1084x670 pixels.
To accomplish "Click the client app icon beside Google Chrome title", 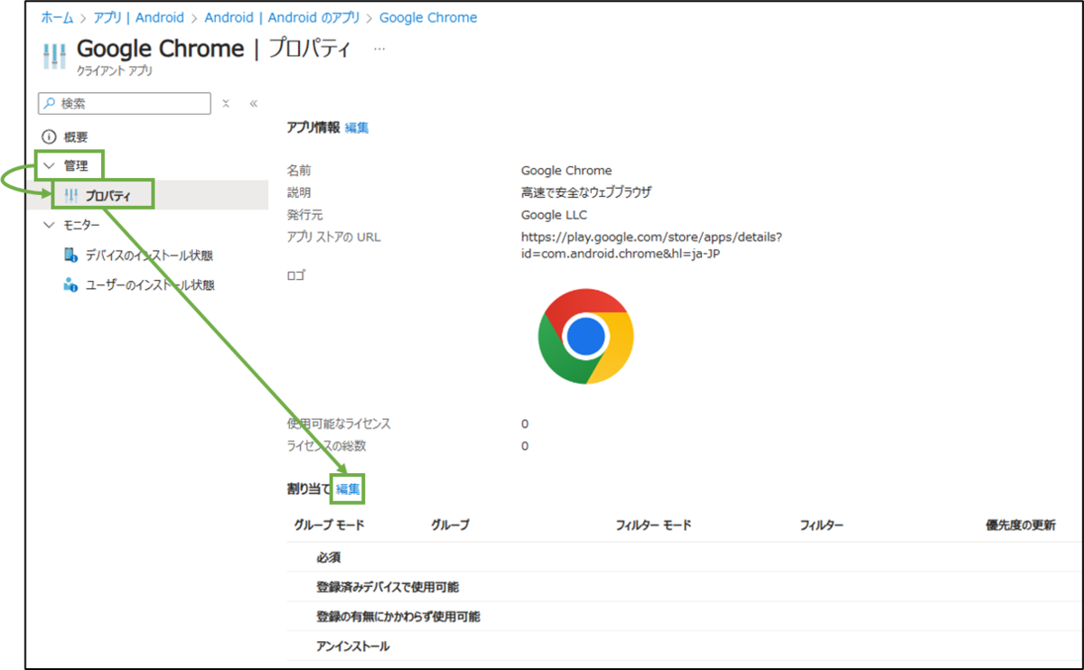I will pyautogui.click(x=54, y=54).
